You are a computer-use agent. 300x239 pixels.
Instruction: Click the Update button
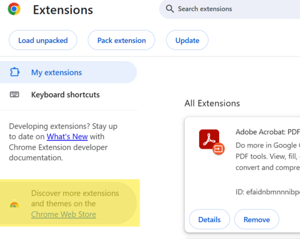187,40
